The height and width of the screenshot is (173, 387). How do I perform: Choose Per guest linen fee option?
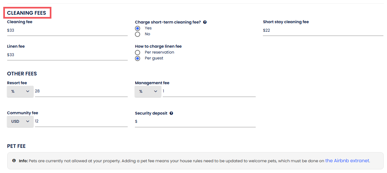click(x=138, y=58)
